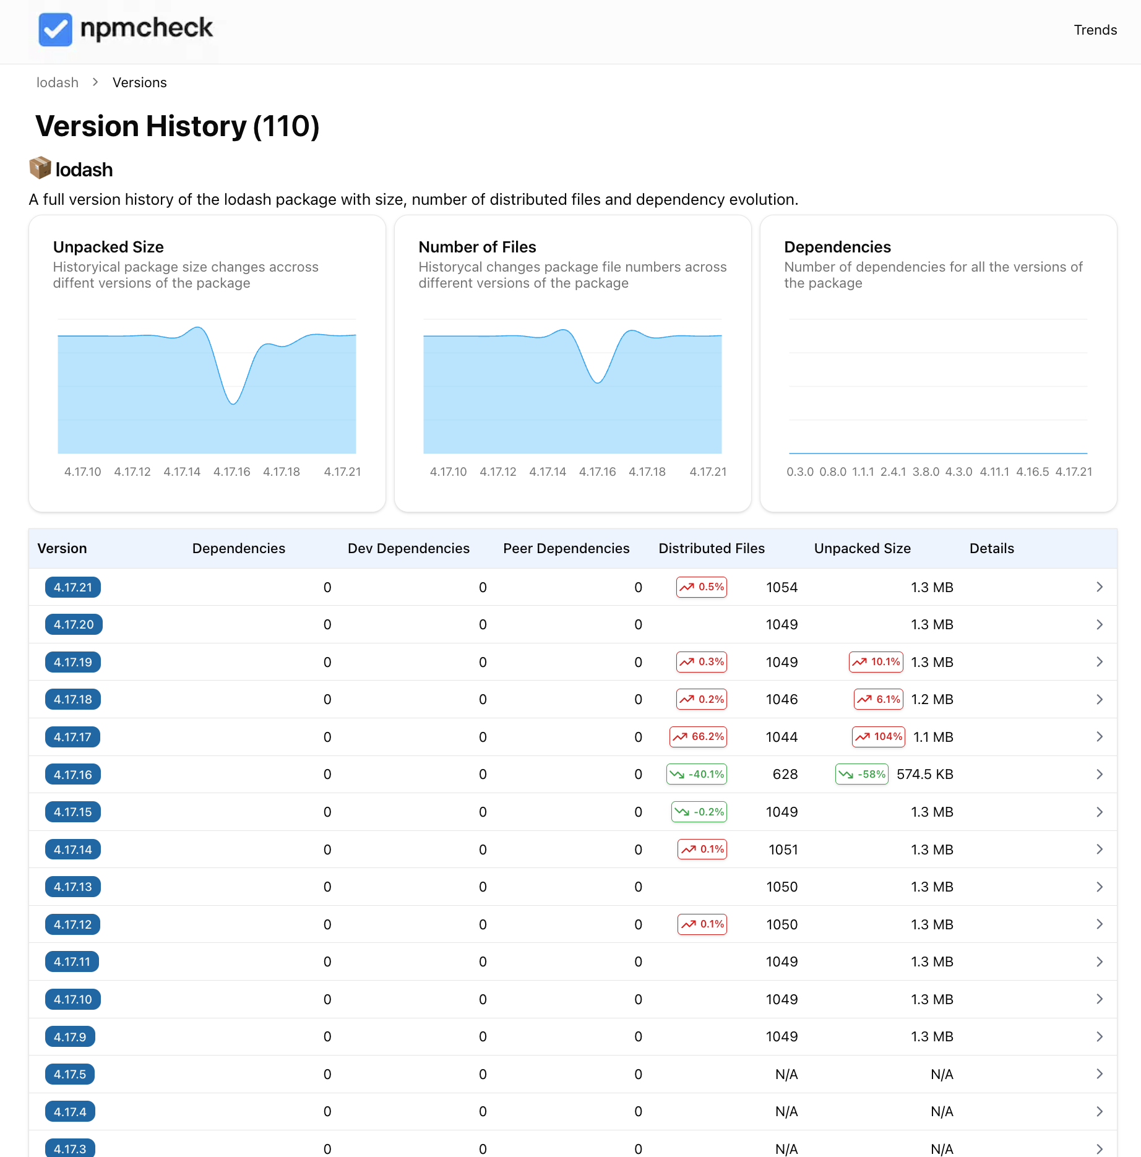Click the 4.17.15 version badge

coord(73,812)
